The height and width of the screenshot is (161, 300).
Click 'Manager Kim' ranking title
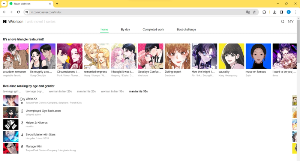click(x=34, y=146)
